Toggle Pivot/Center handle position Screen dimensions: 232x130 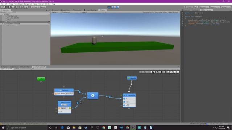[35, 7]
